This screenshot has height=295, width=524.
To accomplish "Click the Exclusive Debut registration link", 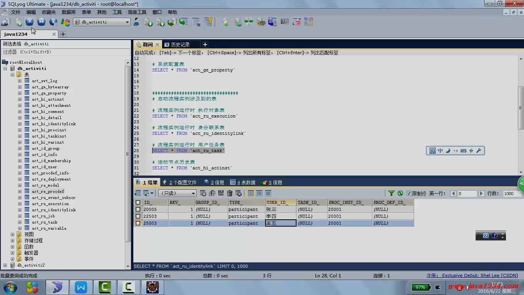I will pos(472,275).
